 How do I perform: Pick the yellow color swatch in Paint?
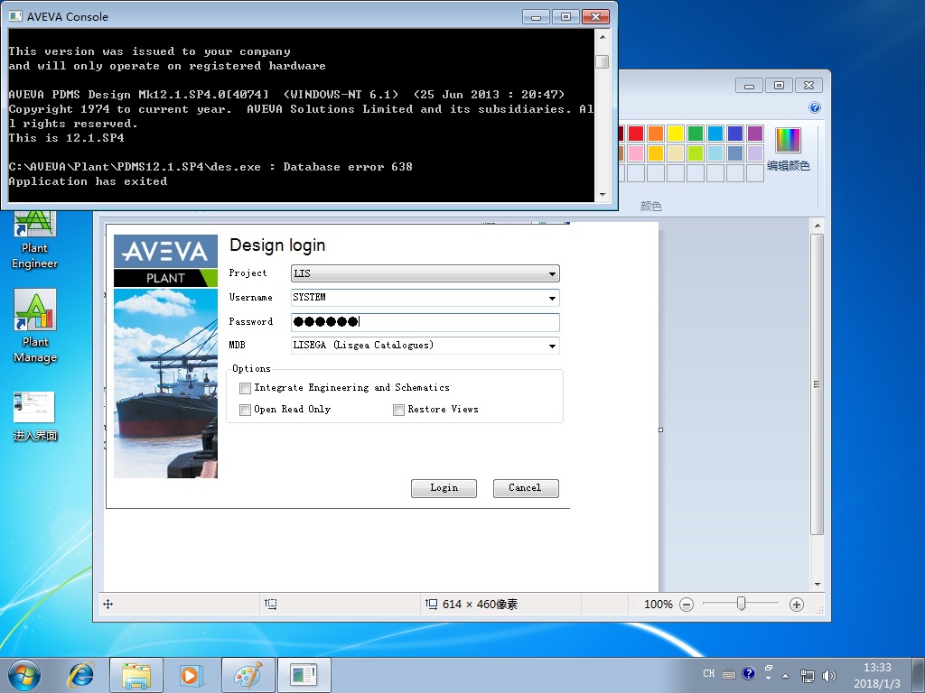(x=676, y=134)
